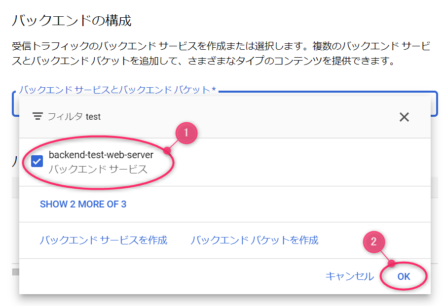Expand list with SHOW 2 MORE OF 3
445x306 pixels.
[x=83, y=204]
